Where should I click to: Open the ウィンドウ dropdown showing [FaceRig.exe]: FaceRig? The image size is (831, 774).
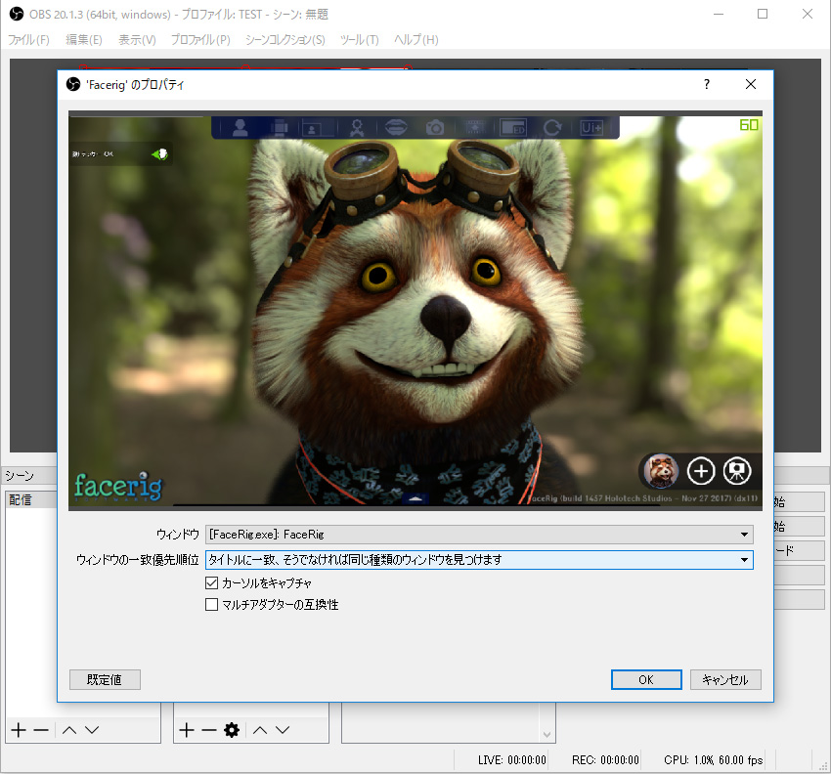479,535
